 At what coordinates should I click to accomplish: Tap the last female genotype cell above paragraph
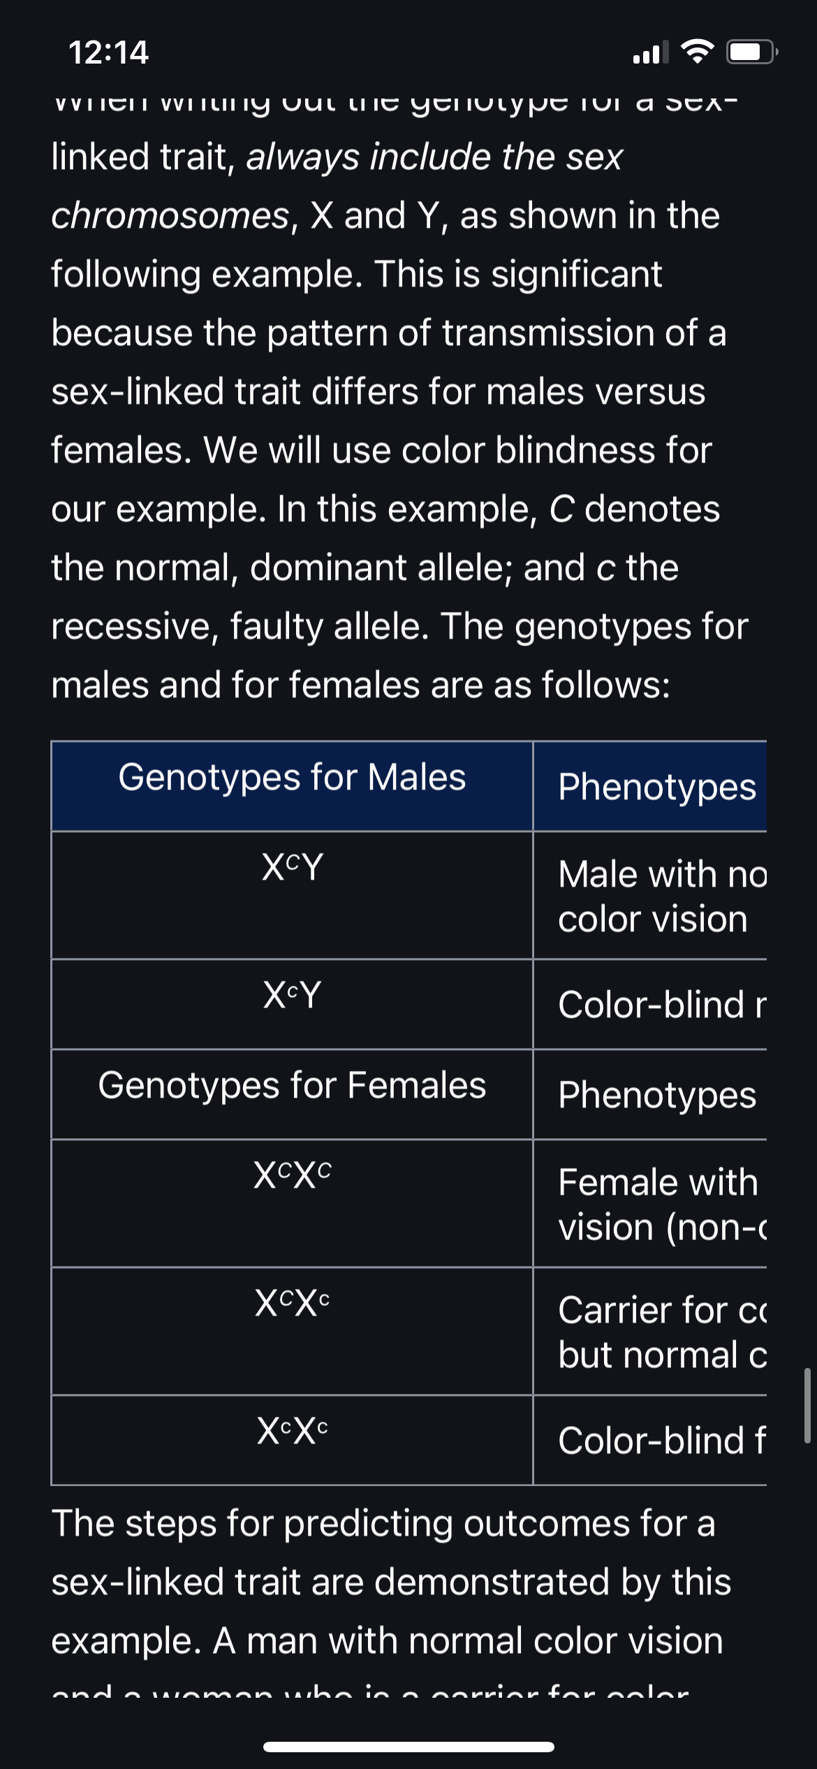tap(292, 1440)
